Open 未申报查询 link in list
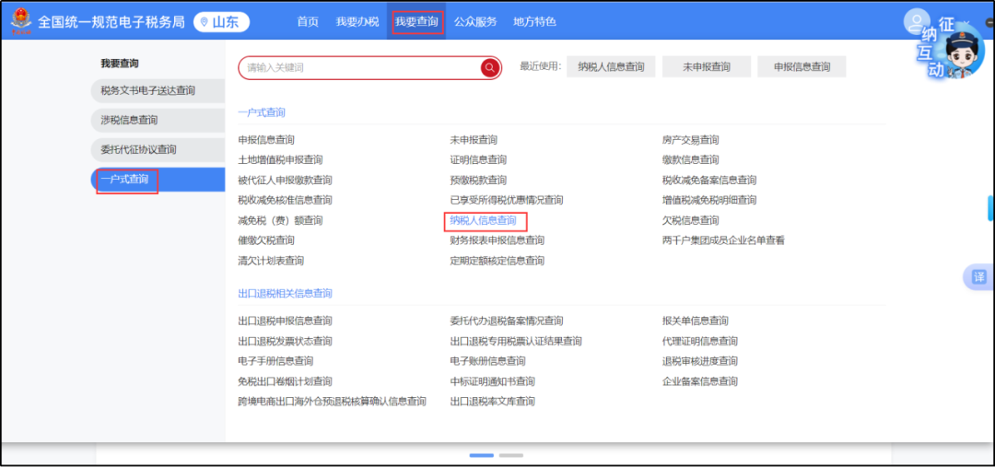 coord(474,140)
